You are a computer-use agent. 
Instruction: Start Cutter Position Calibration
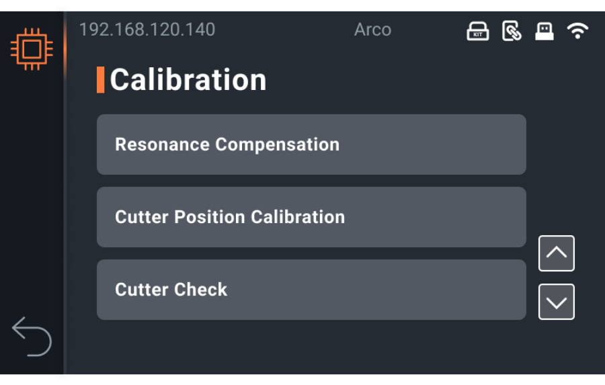click(311, 217)
